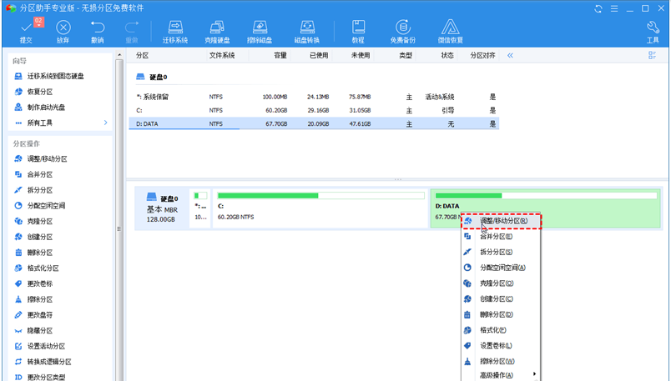Click the 提交 (Apply) checkmark icon
Image resolution: width=671 pixels, height=381 pixels.
coord(26,28)
